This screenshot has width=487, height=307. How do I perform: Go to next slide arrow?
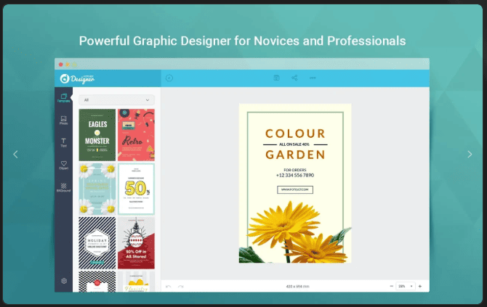click(470, 154)
